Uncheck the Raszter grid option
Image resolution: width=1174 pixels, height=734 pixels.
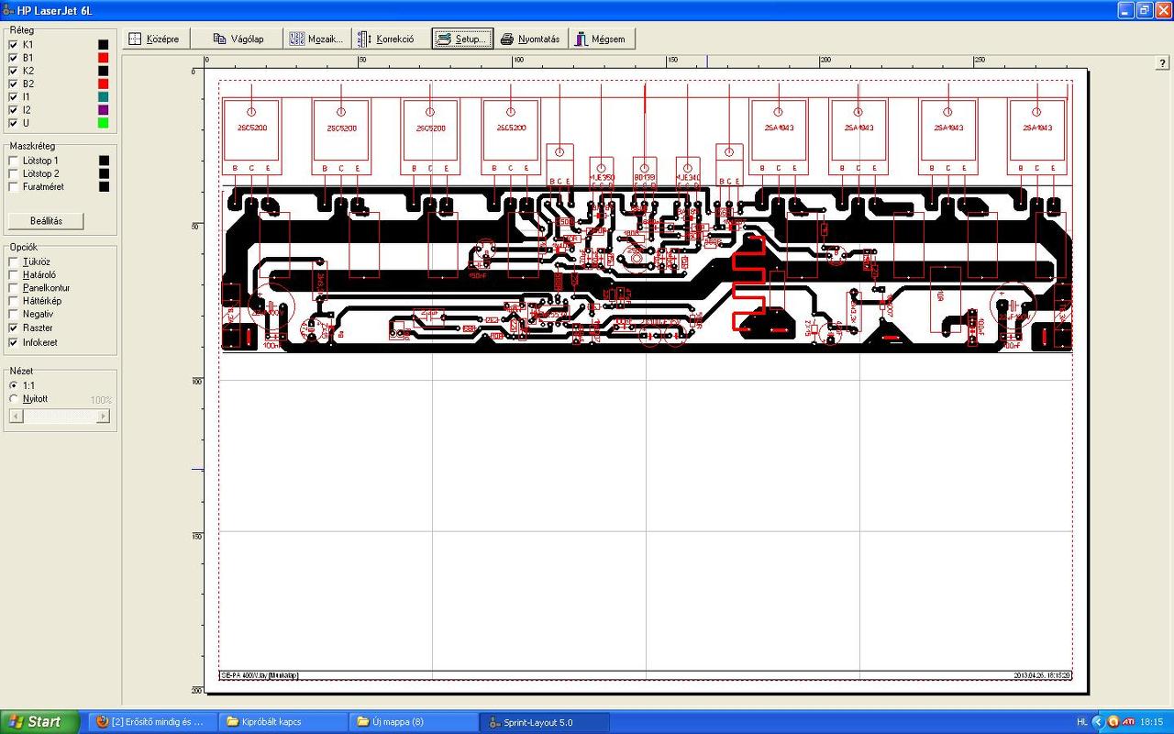[13, 328]
